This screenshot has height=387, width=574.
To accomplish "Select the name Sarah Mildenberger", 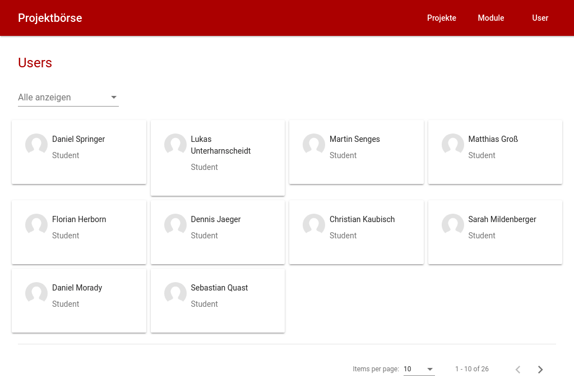I will click(x=502, y=219).
